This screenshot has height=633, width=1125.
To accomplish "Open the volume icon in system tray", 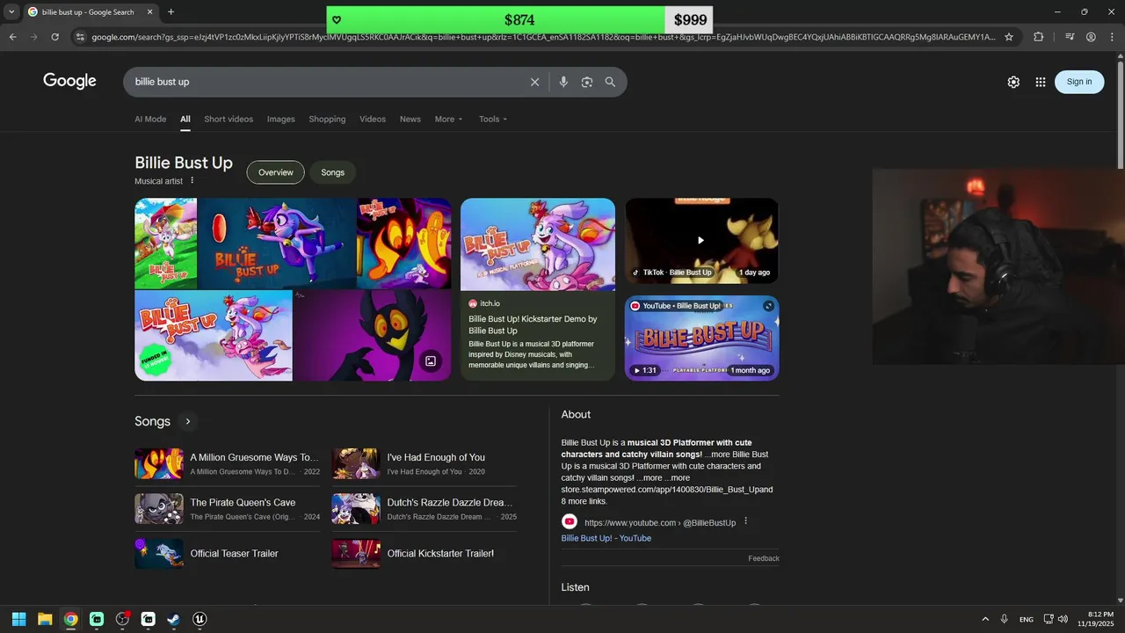I will click(1063, 619).
